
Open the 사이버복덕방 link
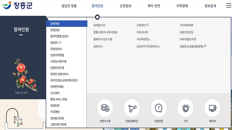point(186,25)
